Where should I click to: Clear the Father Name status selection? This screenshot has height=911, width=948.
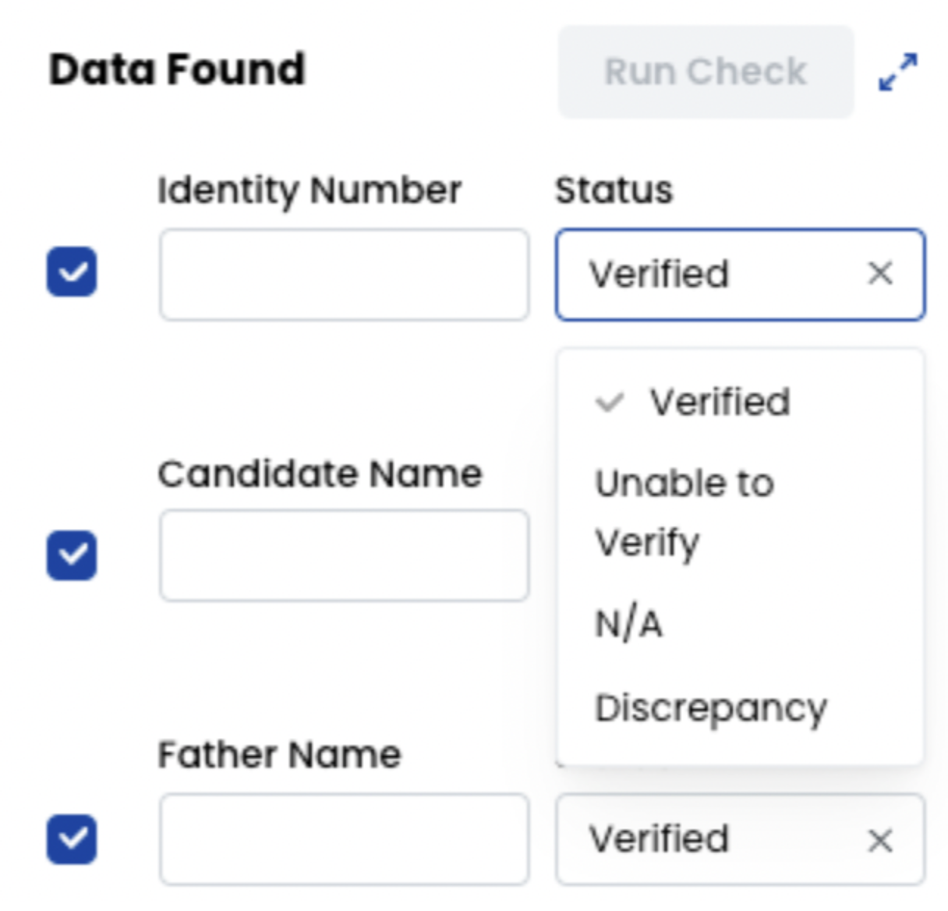[880, 840]
